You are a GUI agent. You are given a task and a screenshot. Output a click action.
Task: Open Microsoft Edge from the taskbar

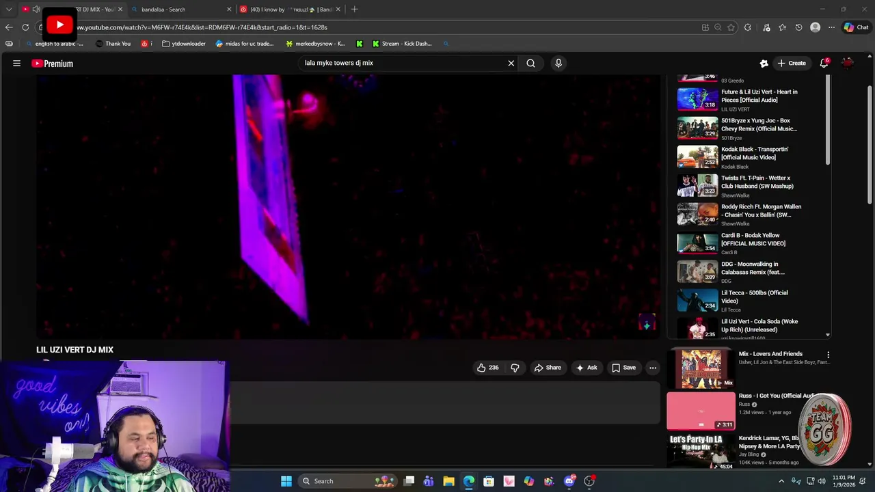pyautogui.click(x=468, y=481)
